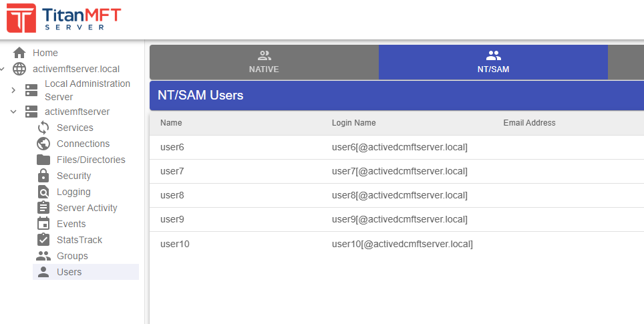The width and height of the screenshot is (644, 324).
Task: Select the user10 row
Action: [175, 244]
